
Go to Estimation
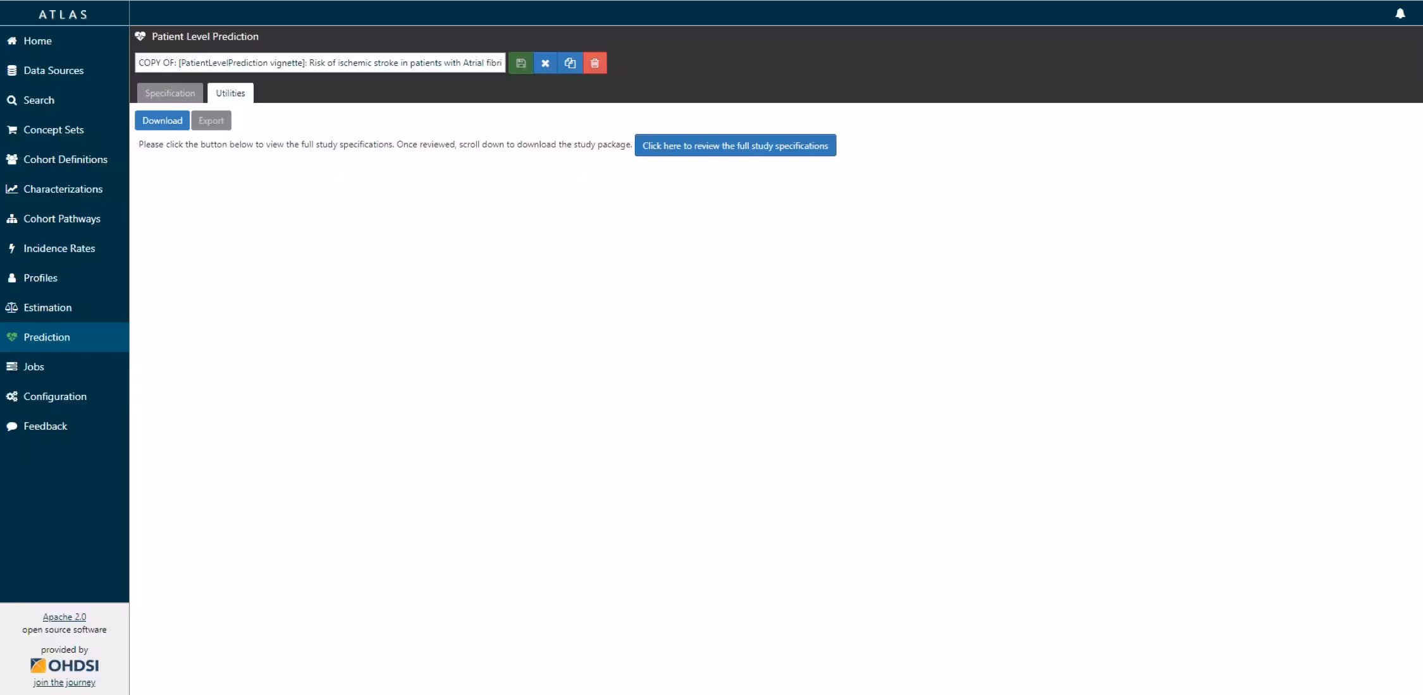65,308
